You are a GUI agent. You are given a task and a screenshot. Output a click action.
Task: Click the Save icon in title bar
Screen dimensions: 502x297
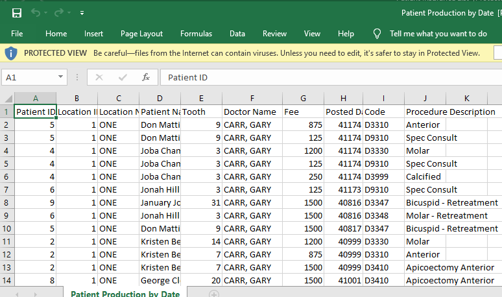tap(17, 12)
